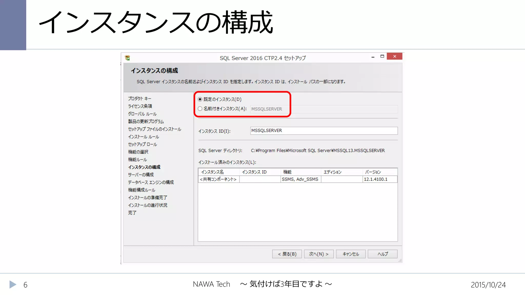Click the エディション column header
This screenshot has height=295, width=525.
coord(342,172)
